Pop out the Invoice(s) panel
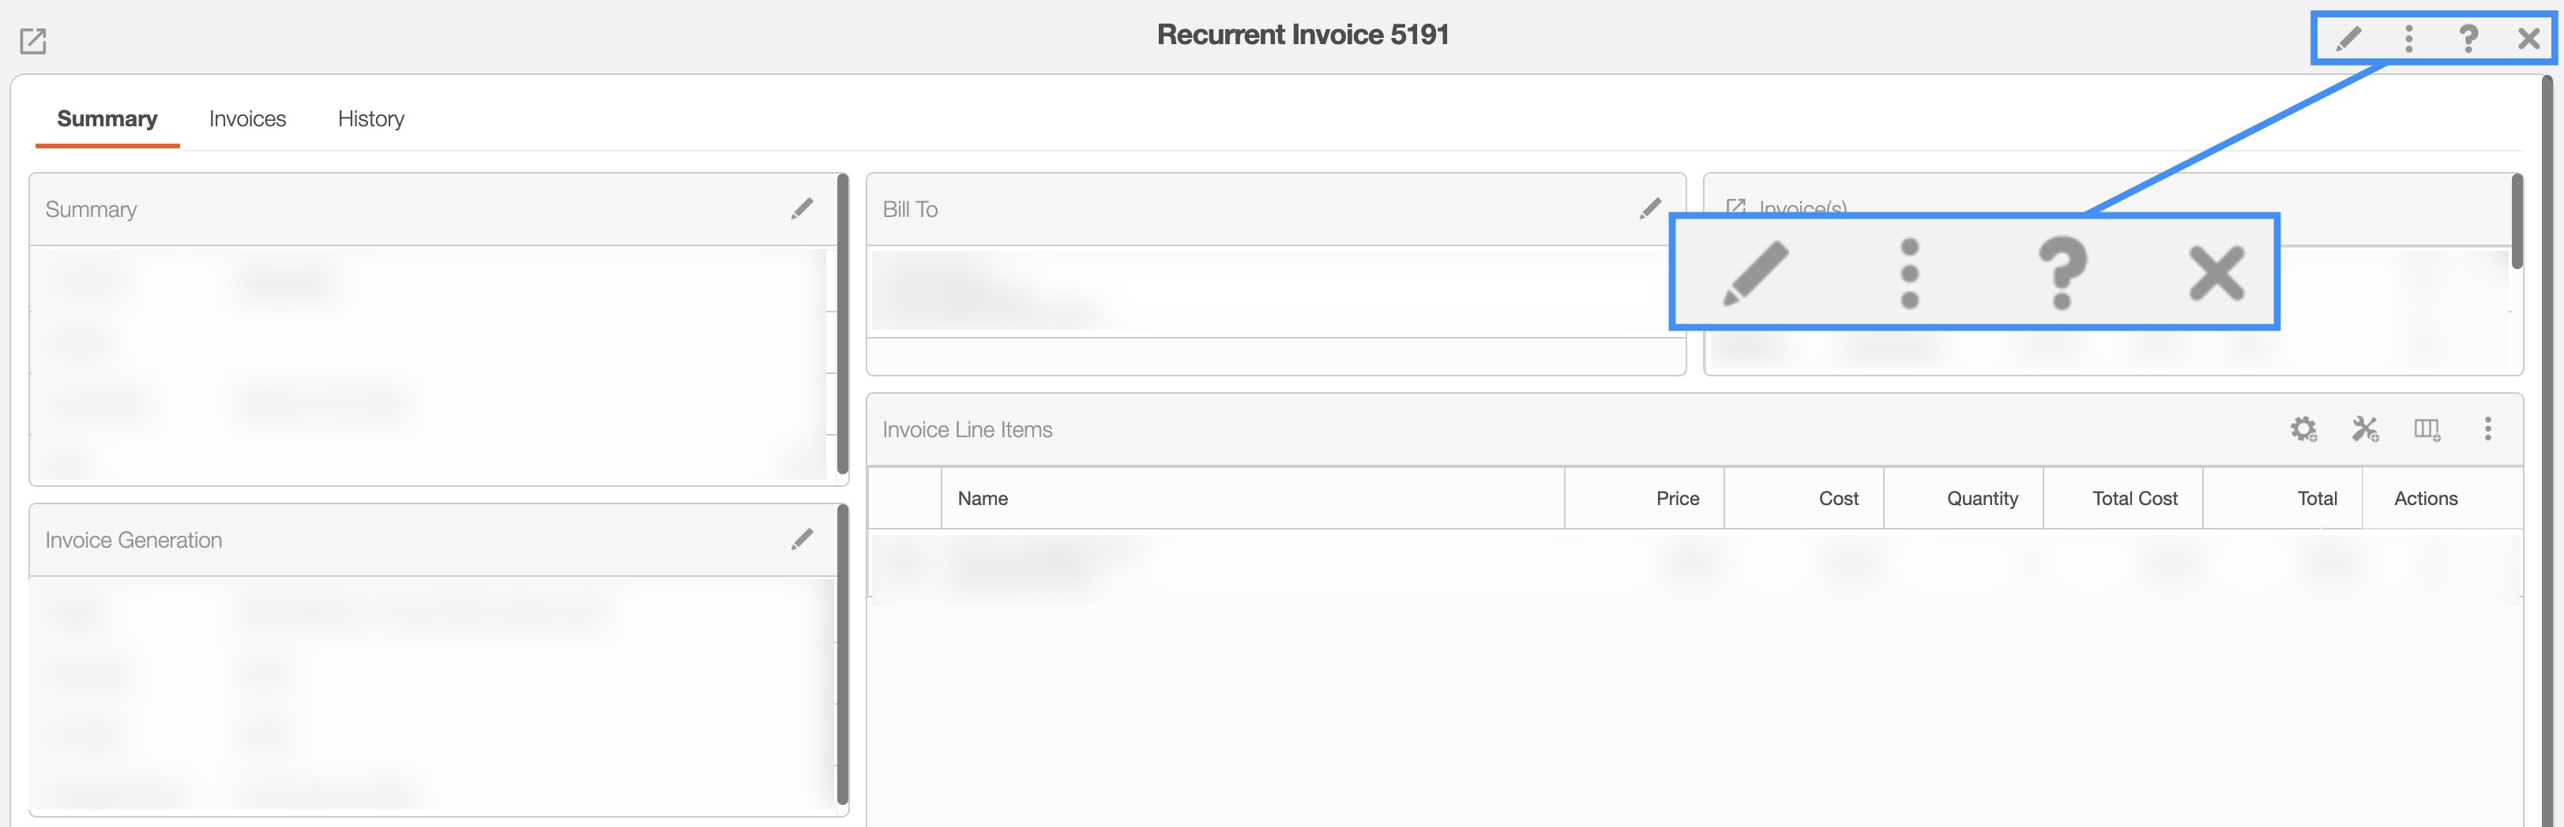2564x827 pixels. point(1735,207)
